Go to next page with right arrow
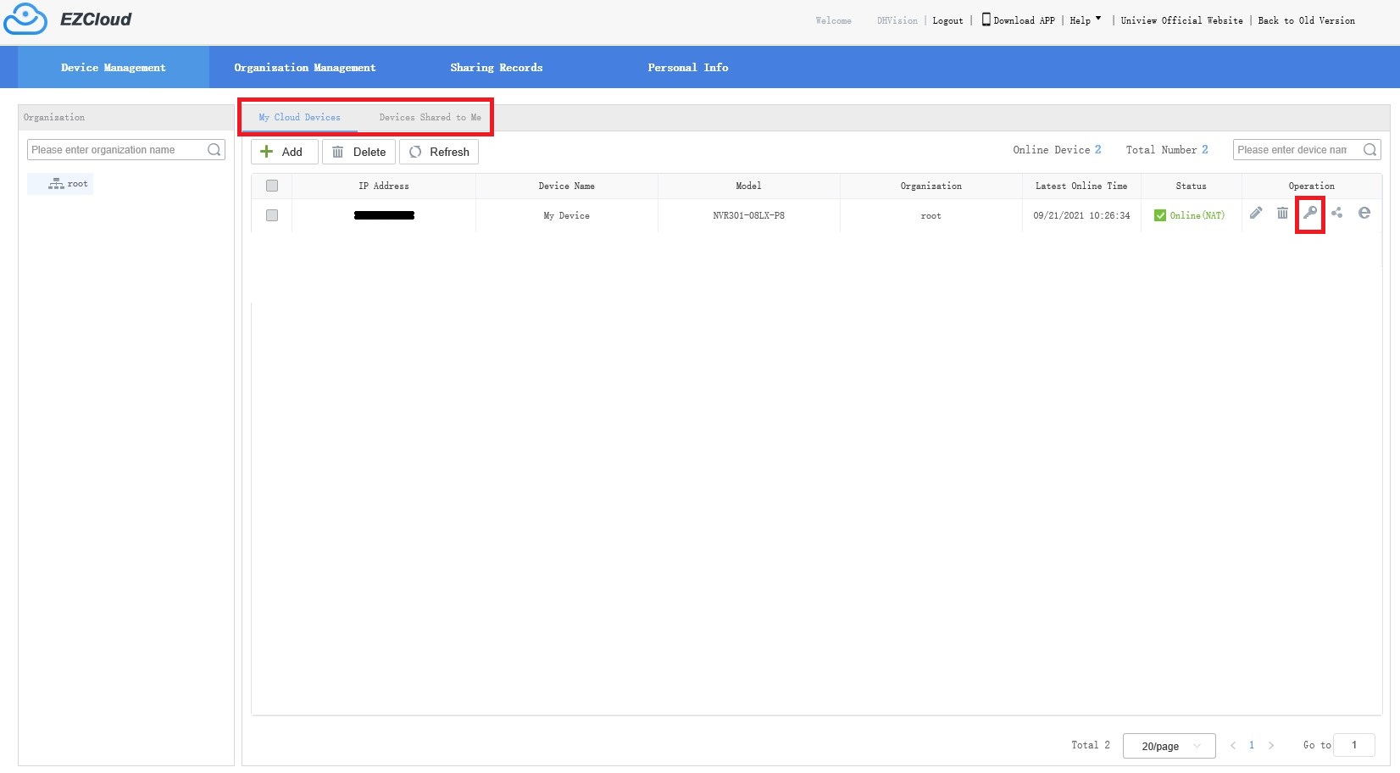Screen dimensions: 1400x773 point(1270,746)
